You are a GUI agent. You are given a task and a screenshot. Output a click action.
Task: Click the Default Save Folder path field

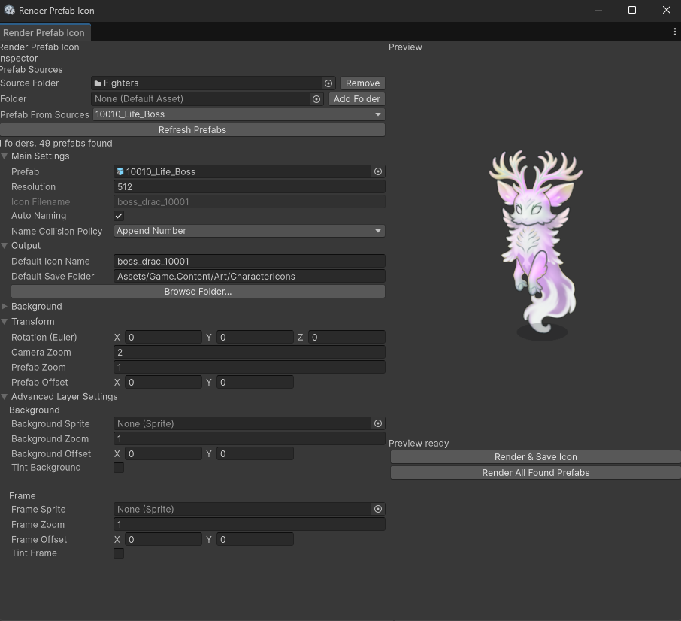click(x=250, y=276)
